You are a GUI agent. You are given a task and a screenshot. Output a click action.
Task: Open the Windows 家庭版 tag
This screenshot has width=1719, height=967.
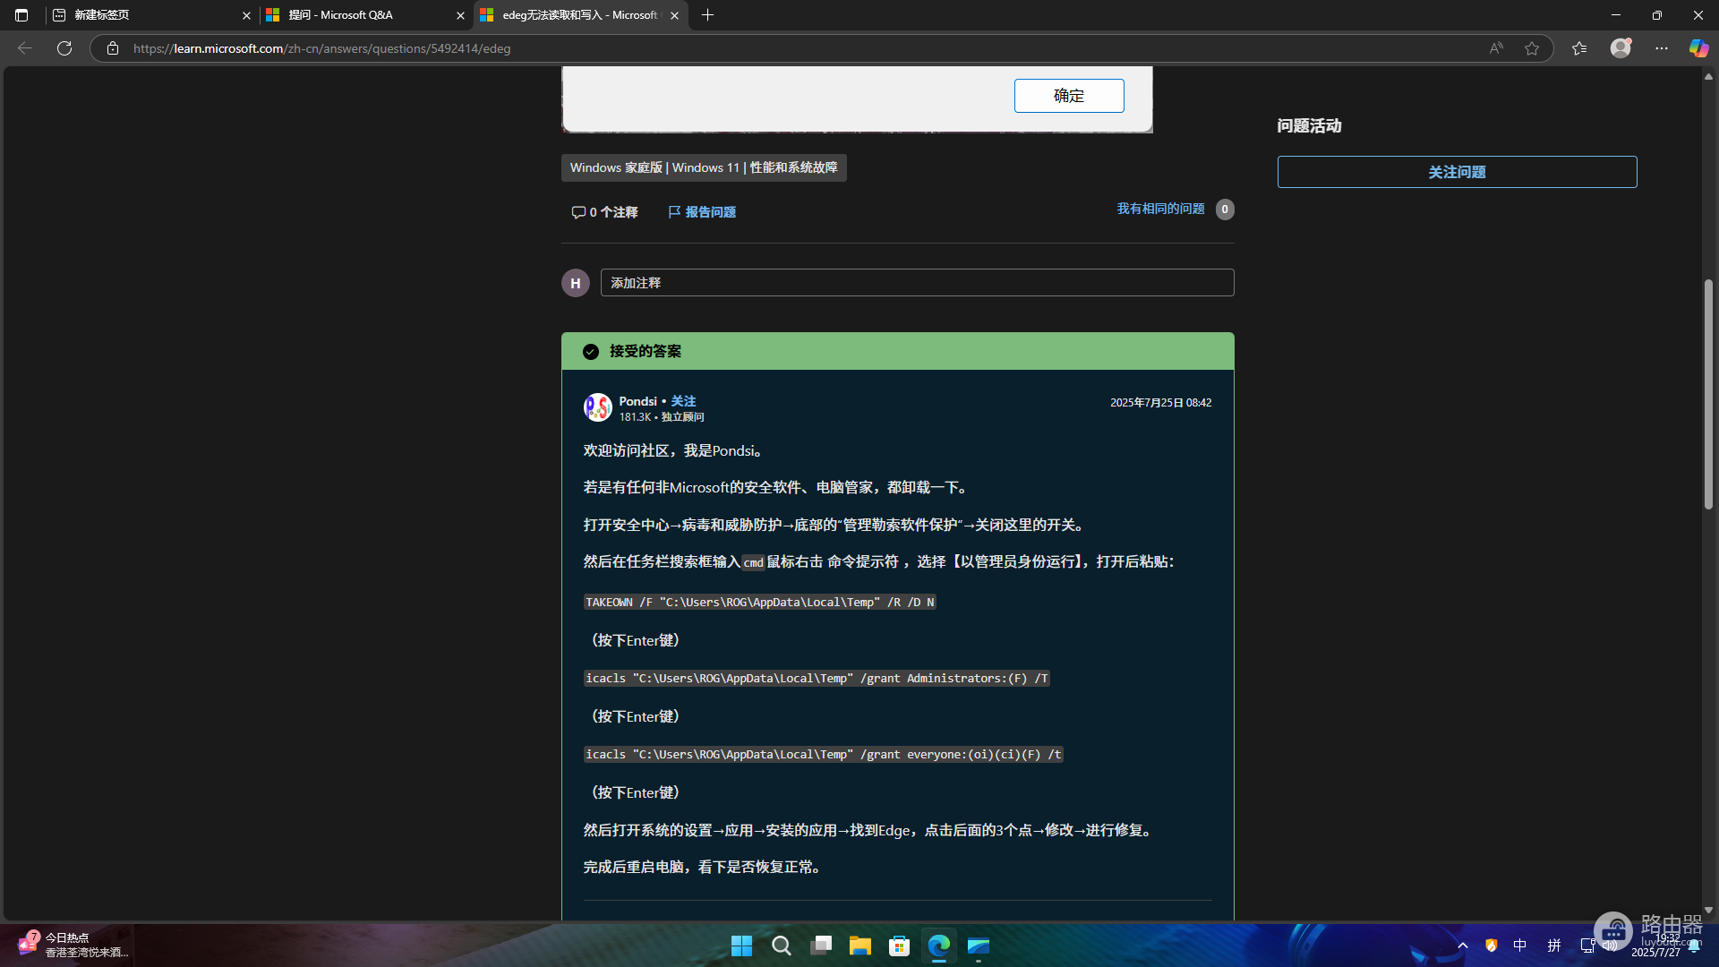(704, 167)
